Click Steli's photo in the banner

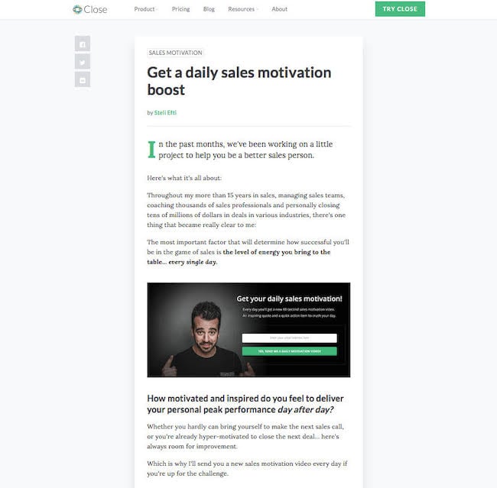(x=204, y=338)
